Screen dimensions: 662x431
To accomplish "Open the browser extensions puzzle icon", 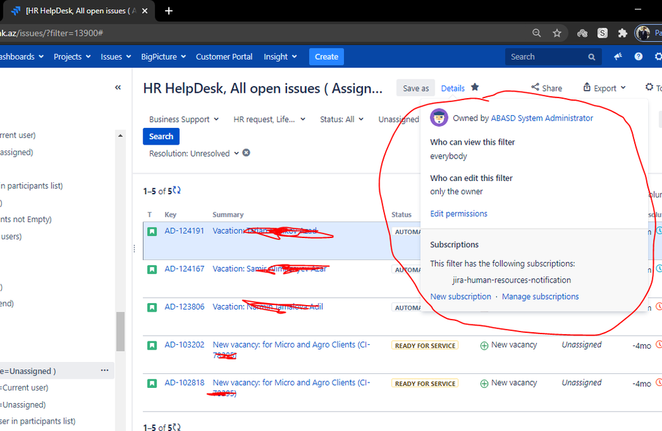I will (x=622, y=33).
